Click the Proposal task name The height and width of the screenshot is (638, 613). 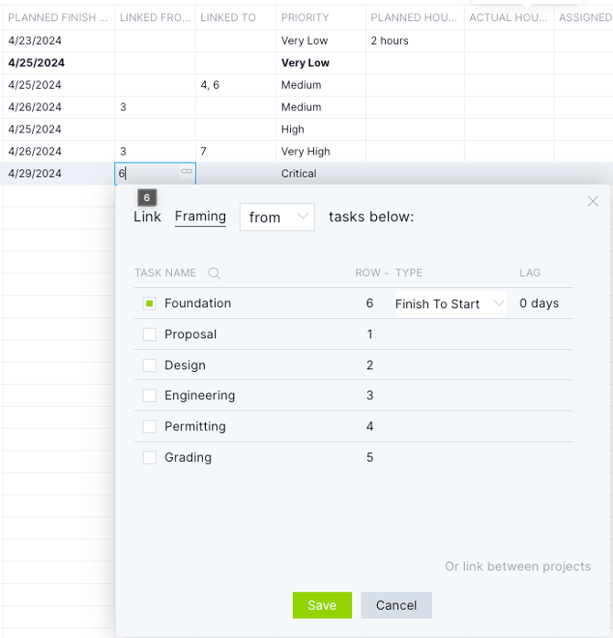click(190, 335)
